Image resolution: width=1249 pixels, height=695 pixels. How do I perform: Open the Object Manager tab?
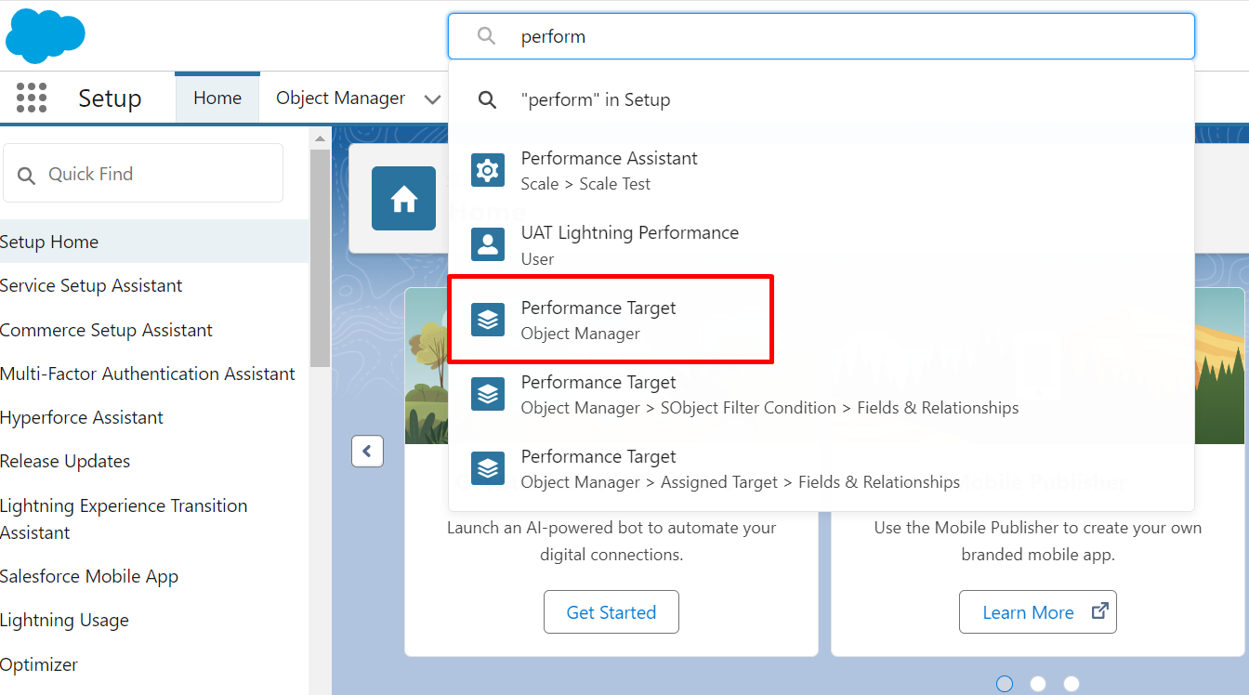pyautogui.click(x=340, y=98)
